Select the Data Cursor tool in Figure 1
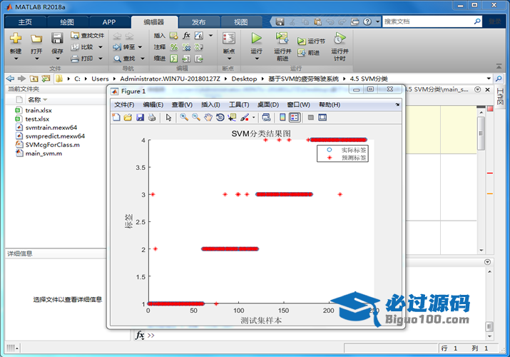Screen dimensions: 510x357 232,117
